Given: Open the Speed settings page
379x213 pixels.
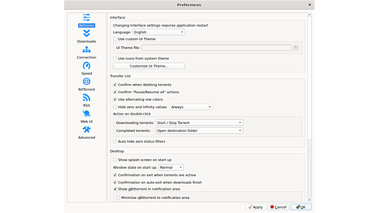Looking at the screenshot, I should pos(86,68).
